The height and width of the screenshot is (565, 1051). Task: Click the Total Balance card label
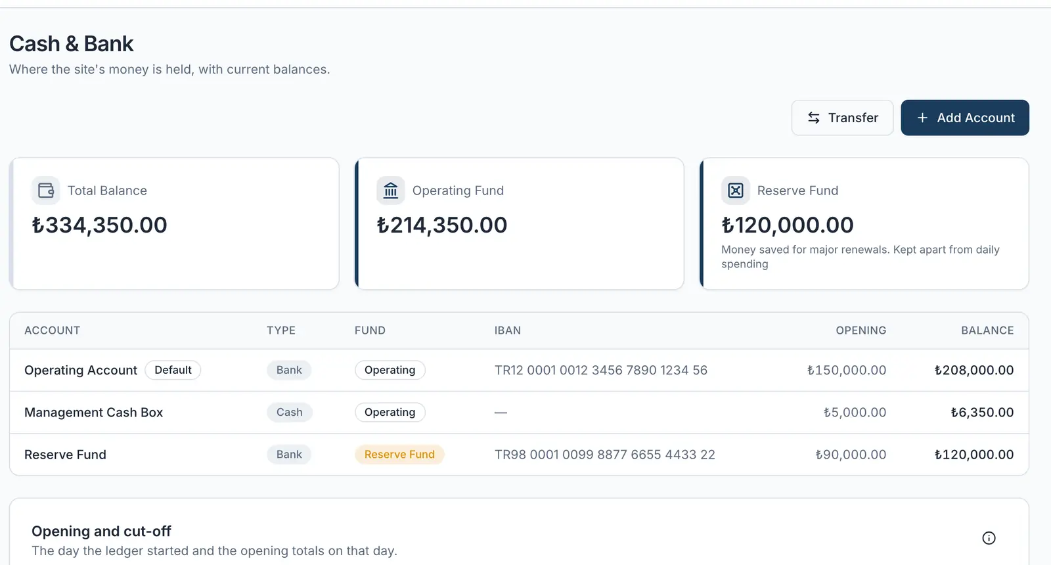click(107, 191)
